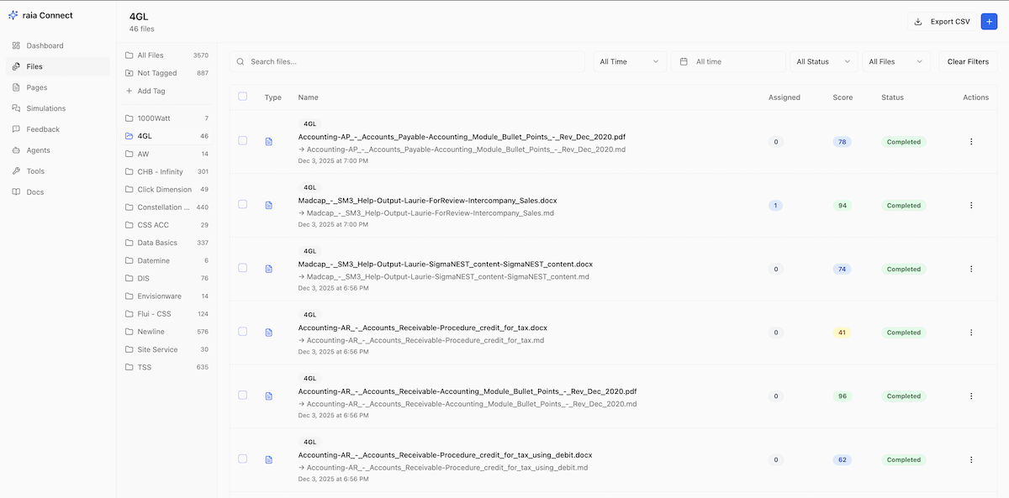This screenshot has width=1009, height=498.
Task: Check the select-all checkbox in the table header
Action: 242,97
